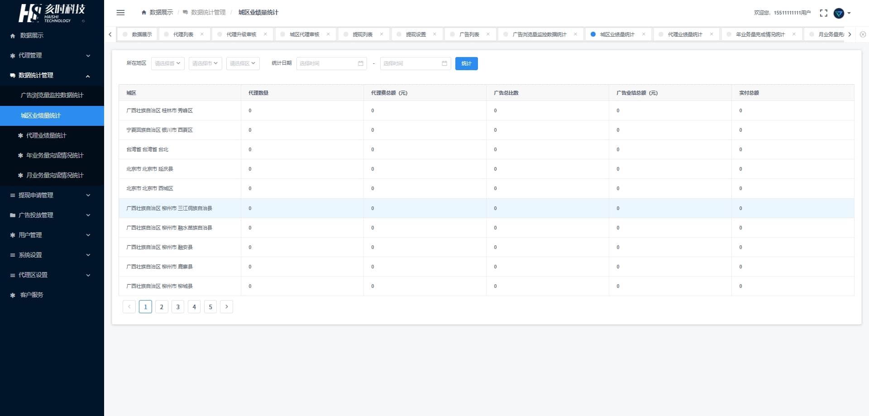Open the 请选择市 city dropdown
The height and width of the screenshot is (416, 869).
pyautogui.click(x=205, y=63)
